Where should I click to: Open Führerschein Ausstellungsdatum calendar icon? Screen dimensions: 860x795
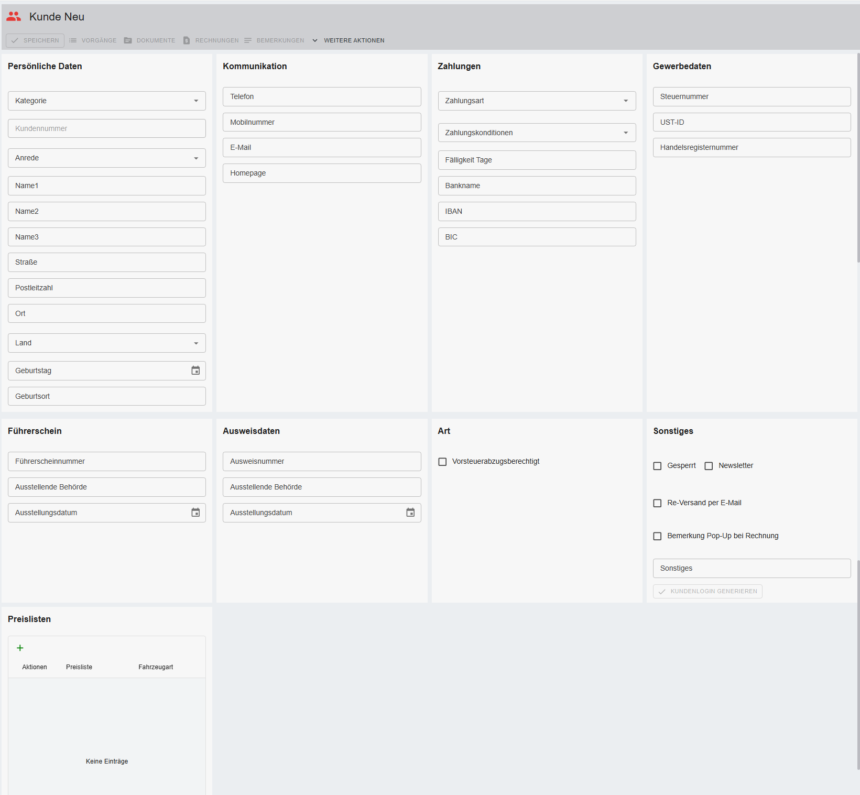195,513
